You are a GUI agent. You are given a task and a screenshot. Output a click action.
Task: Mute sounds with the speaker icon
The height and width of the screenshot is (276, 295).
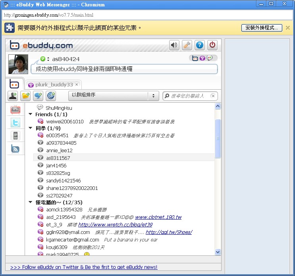pos(174,45)
